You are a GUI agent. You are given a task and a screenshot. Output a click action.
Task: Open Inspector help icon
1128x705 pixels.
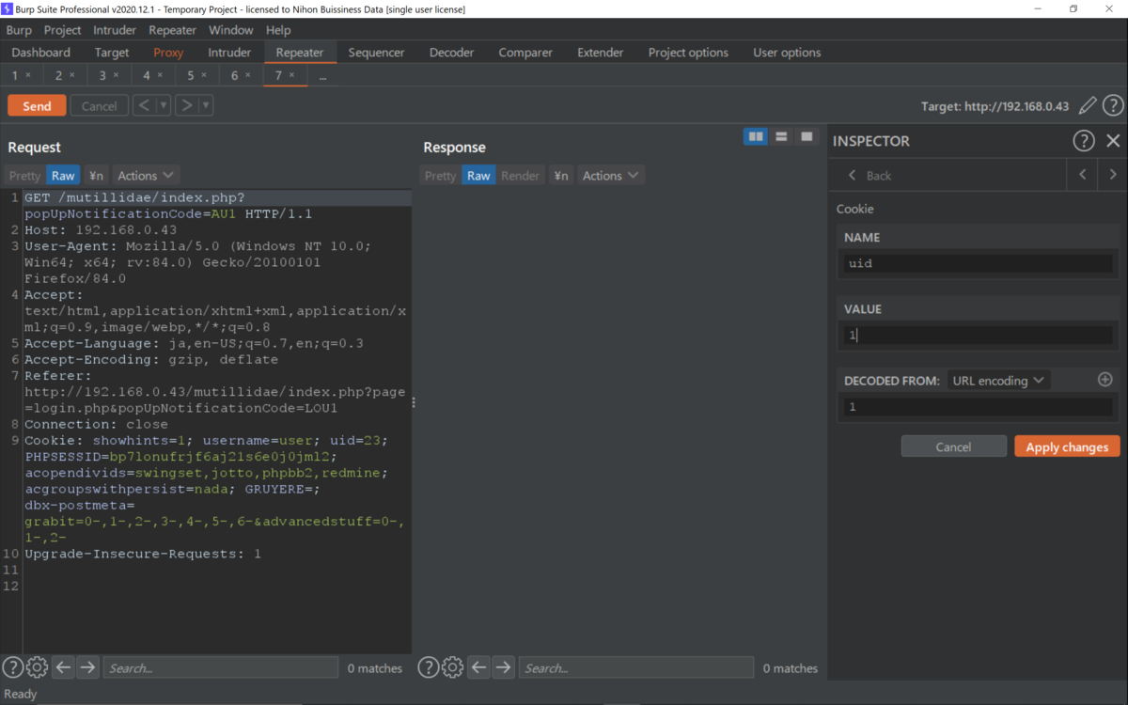tap(1084, 141)
